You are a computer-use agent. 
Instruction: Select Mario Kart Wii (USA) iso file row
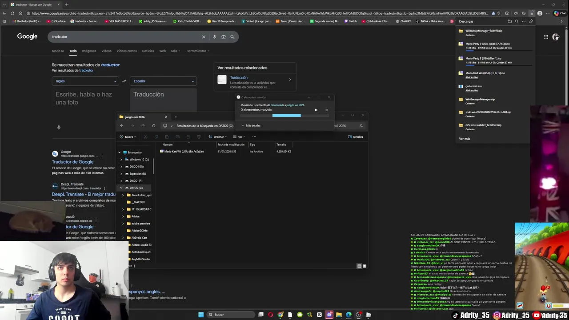coord(226,152)
